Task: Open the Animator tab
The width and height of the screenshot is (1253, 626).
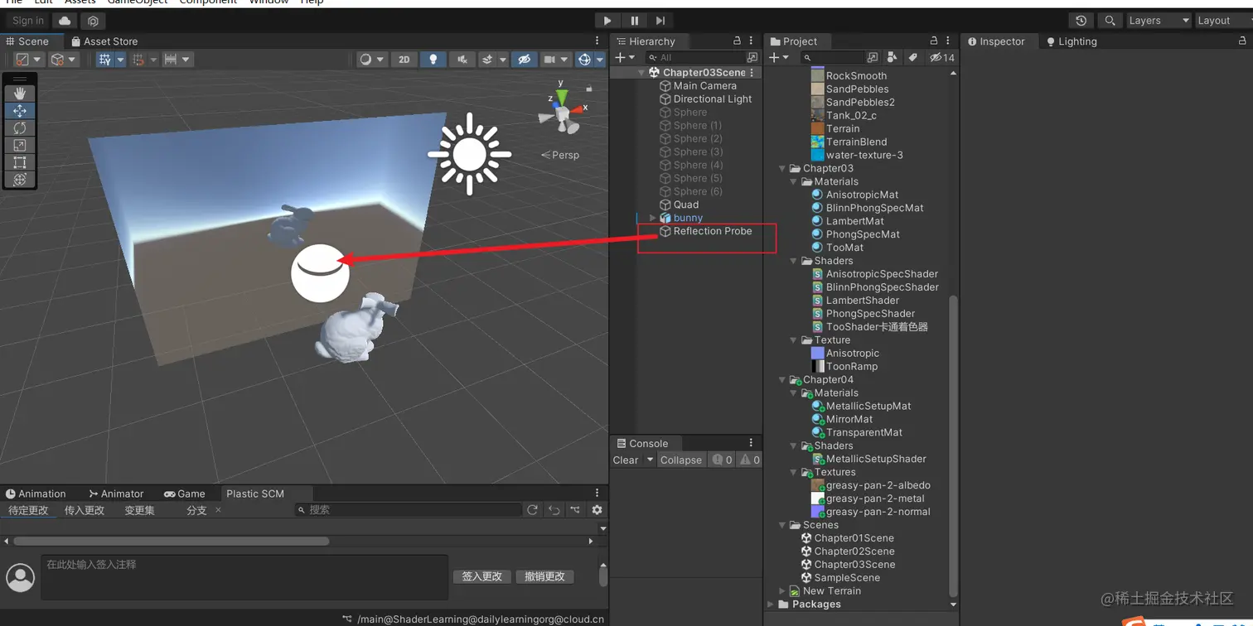Action: click(116, 494)
